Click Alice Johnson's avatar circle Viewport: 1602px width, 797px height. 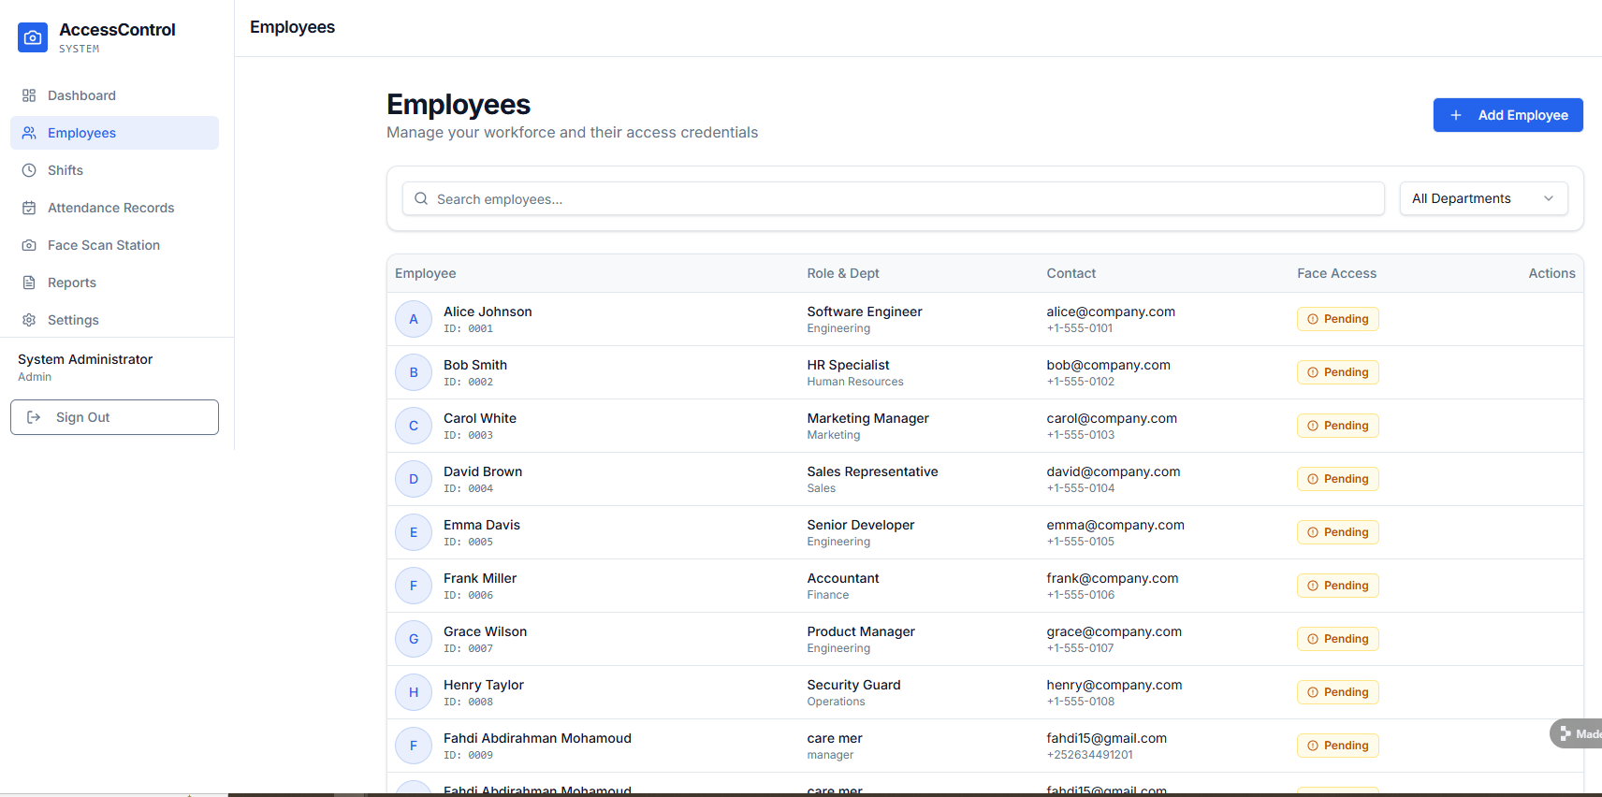[x=414, y=319]
